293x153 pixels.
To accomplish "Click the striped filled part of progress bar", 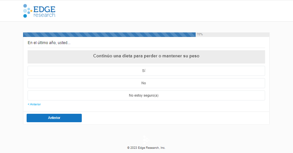I will (x=109, y=34).
